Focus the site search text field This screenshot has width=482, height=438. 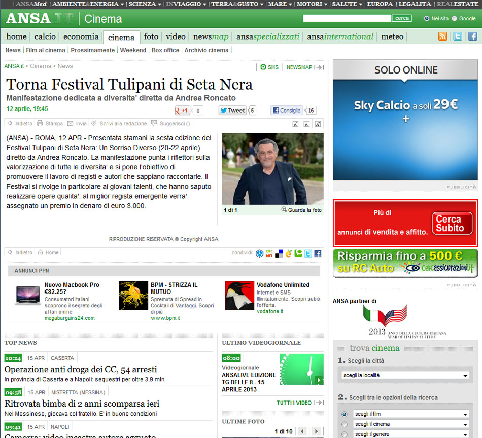(x=347, y=18)
